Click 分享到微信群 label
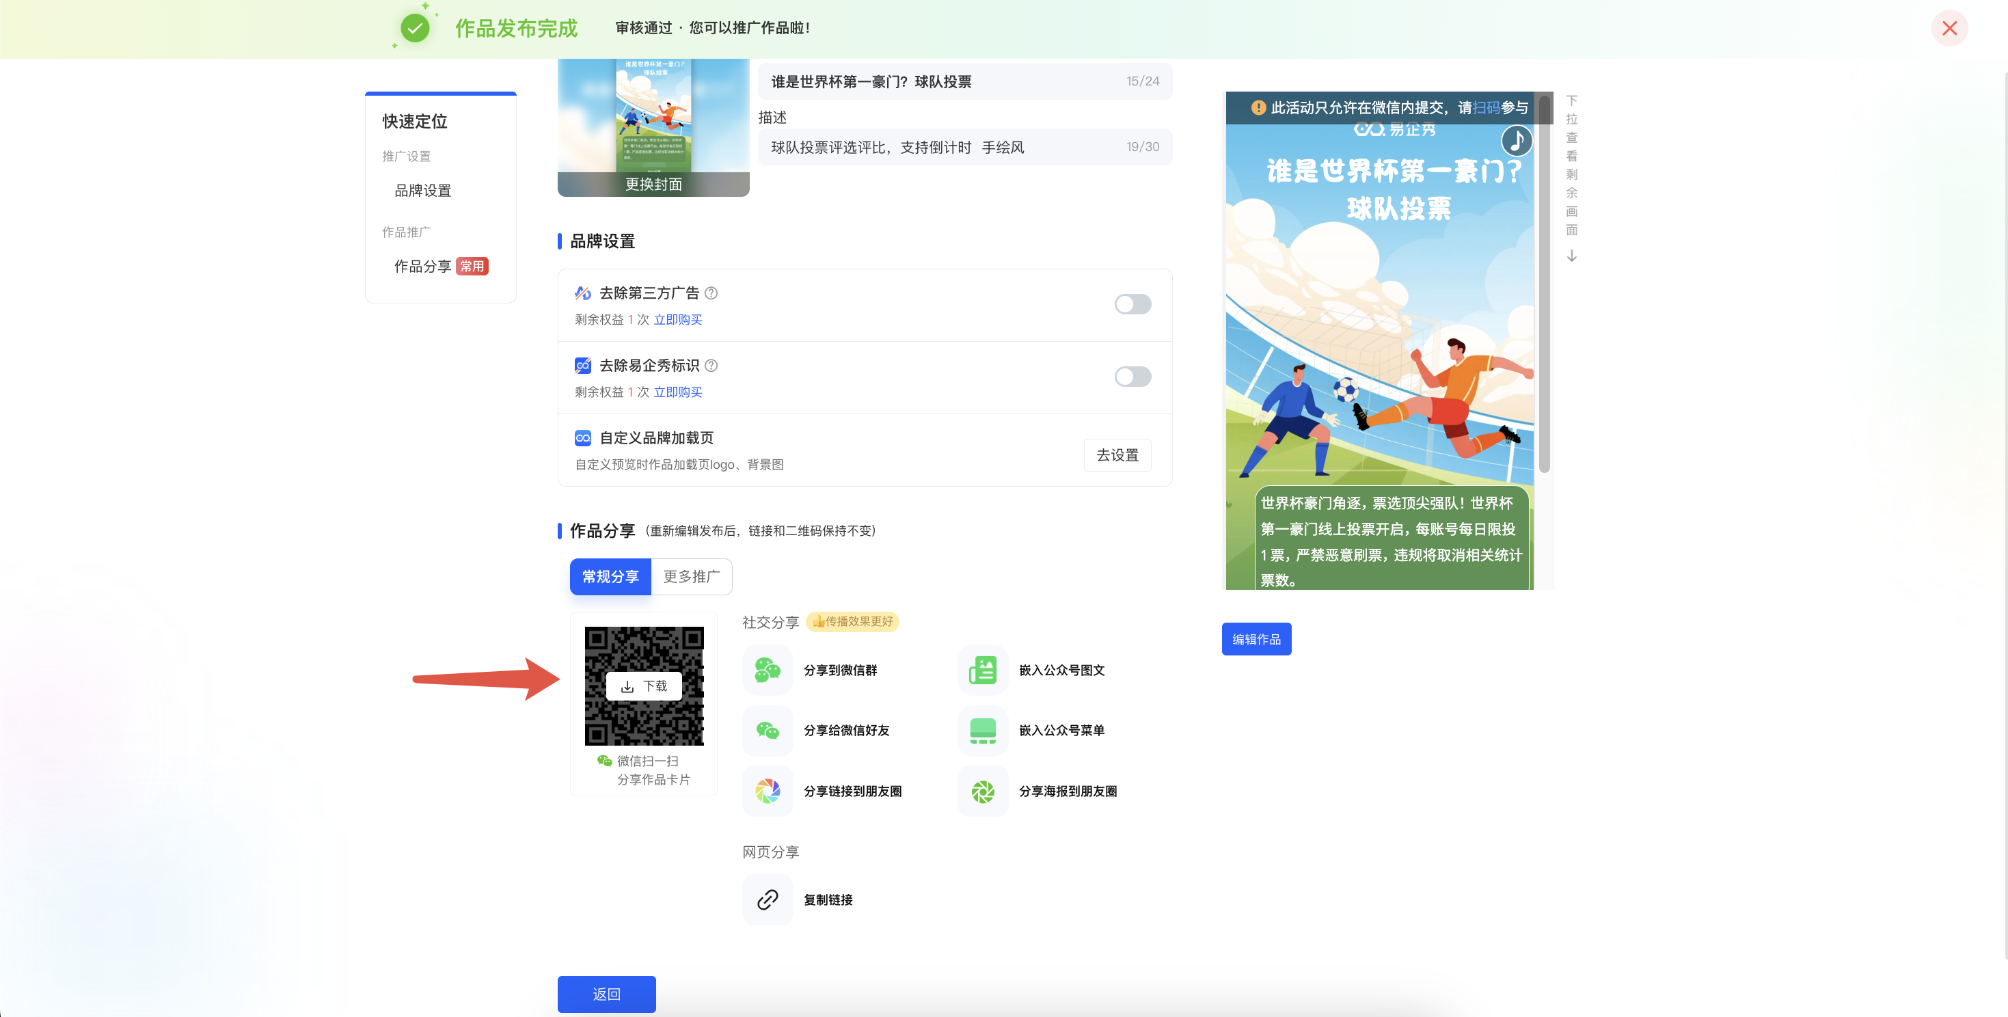This screenshot has height=1017, width=2008. point(840,670)
